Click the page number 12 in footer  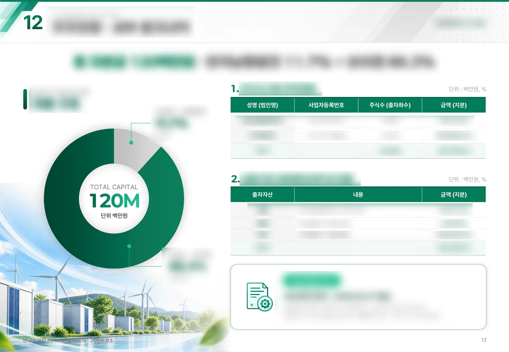484,340
